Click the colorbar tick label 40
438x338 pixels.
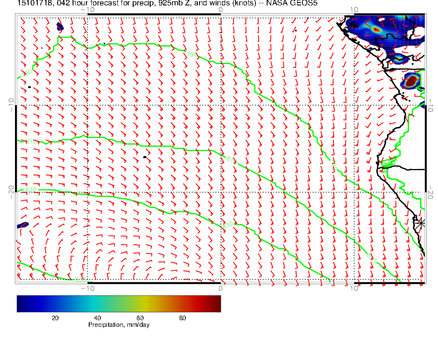(97, 318)
